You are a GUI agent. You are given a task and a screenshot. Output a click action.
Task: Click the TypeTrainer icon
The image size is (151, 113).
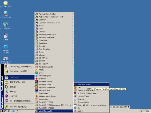tap(36, 93)
